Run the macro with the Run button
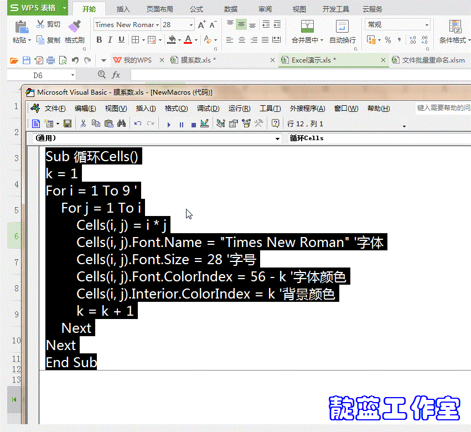This screenshot has height=432, width=471. click(x=169, y=123)
